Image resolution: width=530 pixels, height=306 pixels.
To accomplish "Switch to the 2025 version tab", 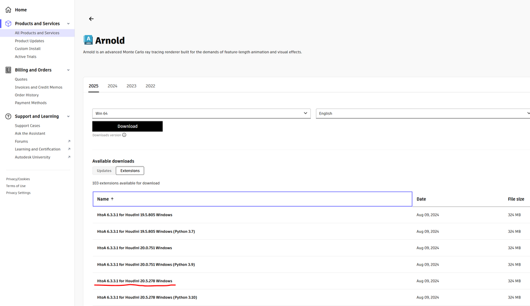I will [93, 86].
